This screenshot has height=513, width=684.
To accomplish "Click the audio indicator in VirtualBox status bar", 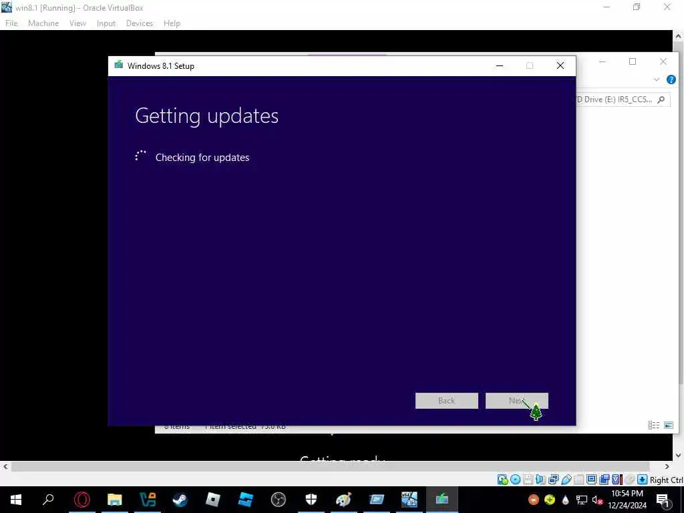I will coord(540,480).
